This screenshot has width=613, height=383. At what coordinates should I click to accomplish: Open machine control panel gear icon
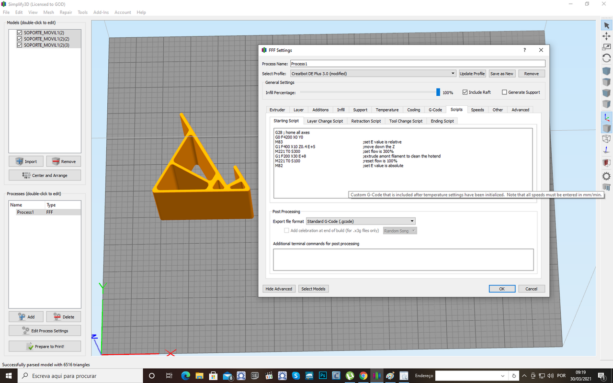click(x=606, y=176)
